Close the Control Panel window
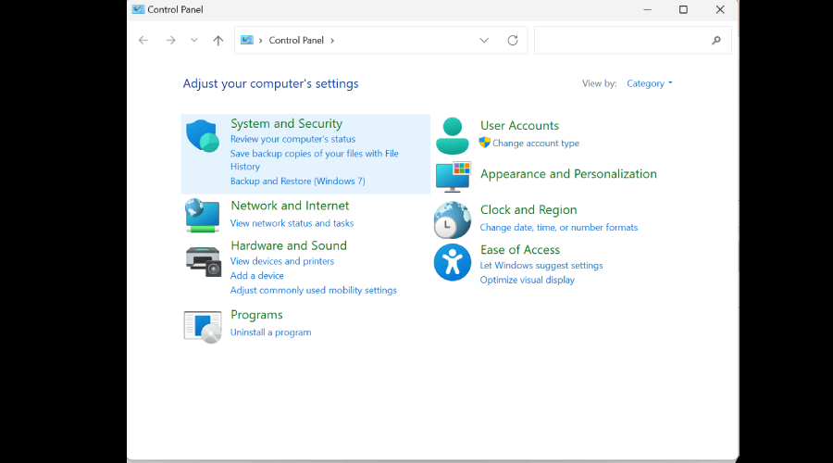This screenshot has height=463, width=833. [720, 9]
